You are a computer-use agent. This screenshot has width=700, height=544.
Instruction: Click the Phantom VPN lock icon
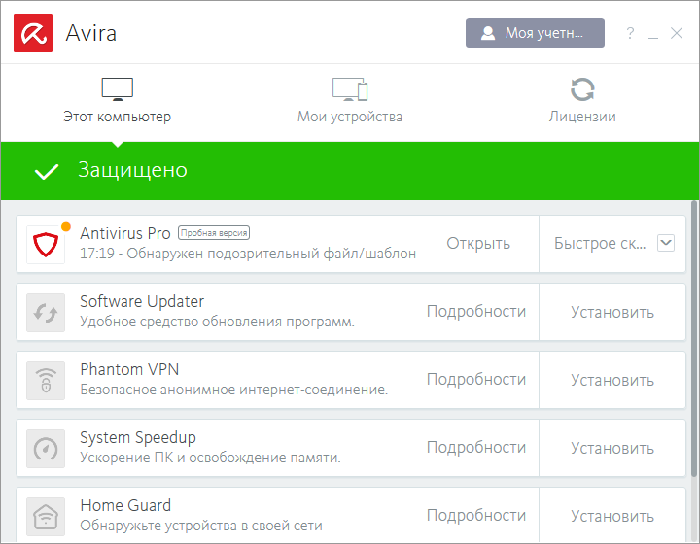46,381
